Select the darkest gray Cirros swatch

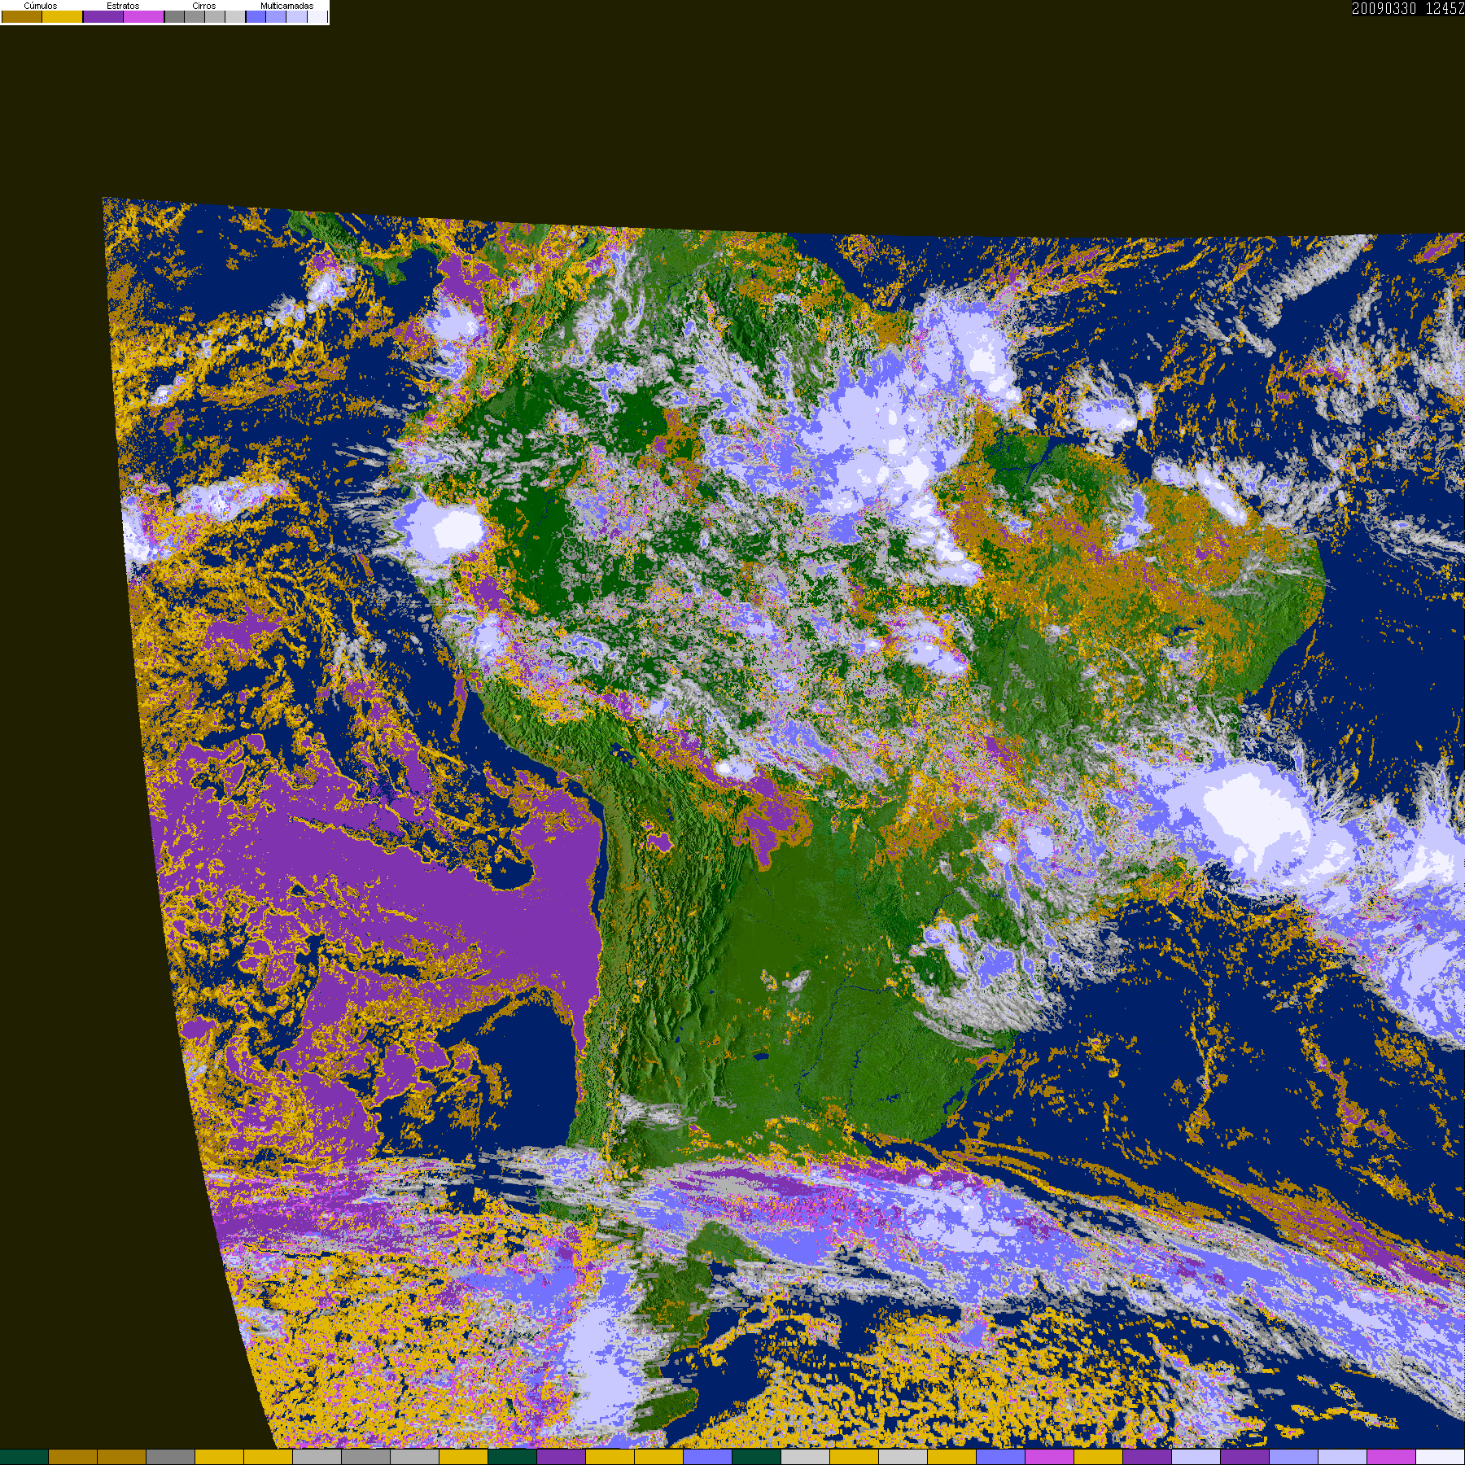174,17
